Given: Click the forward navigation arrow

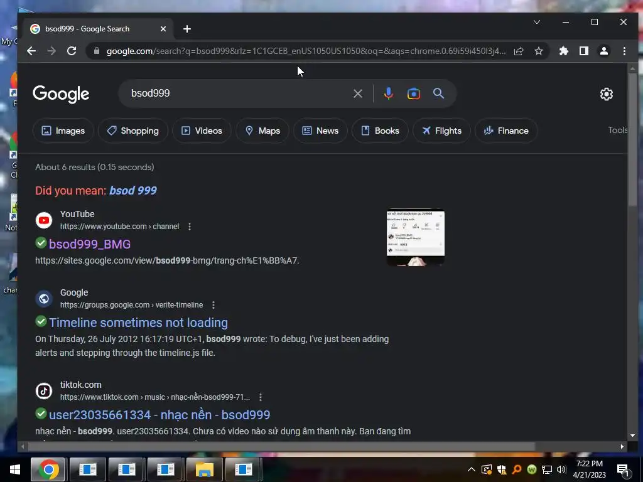Looking at the screenshot, I should [51, 51].
